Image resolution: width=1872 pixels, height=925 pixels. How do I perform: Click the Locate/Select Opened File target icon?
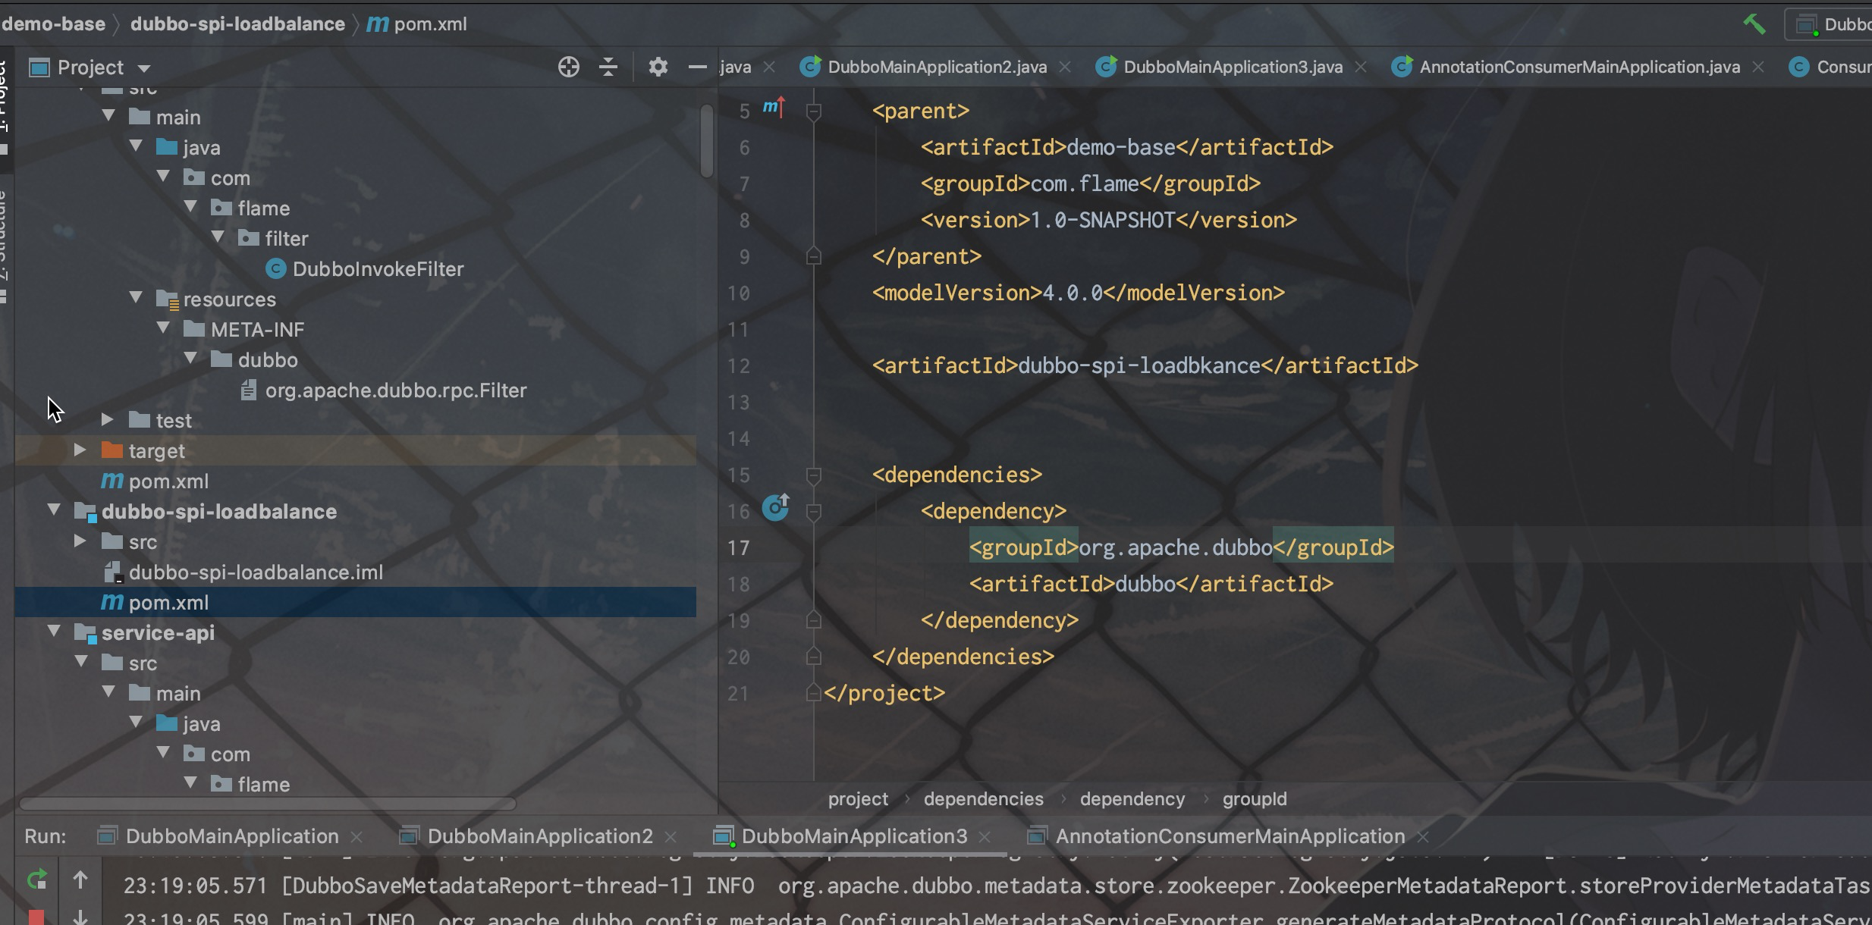coord(568,67)
